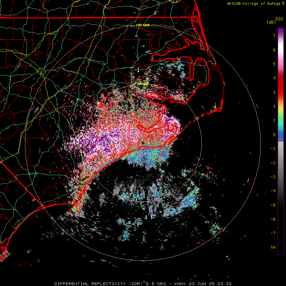Click the 100 NMI range ring label

(143, 25)
